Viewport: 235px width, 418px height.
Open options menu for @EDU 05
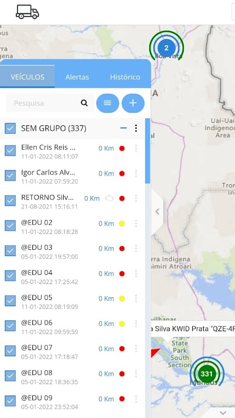[x=136, y=298]
